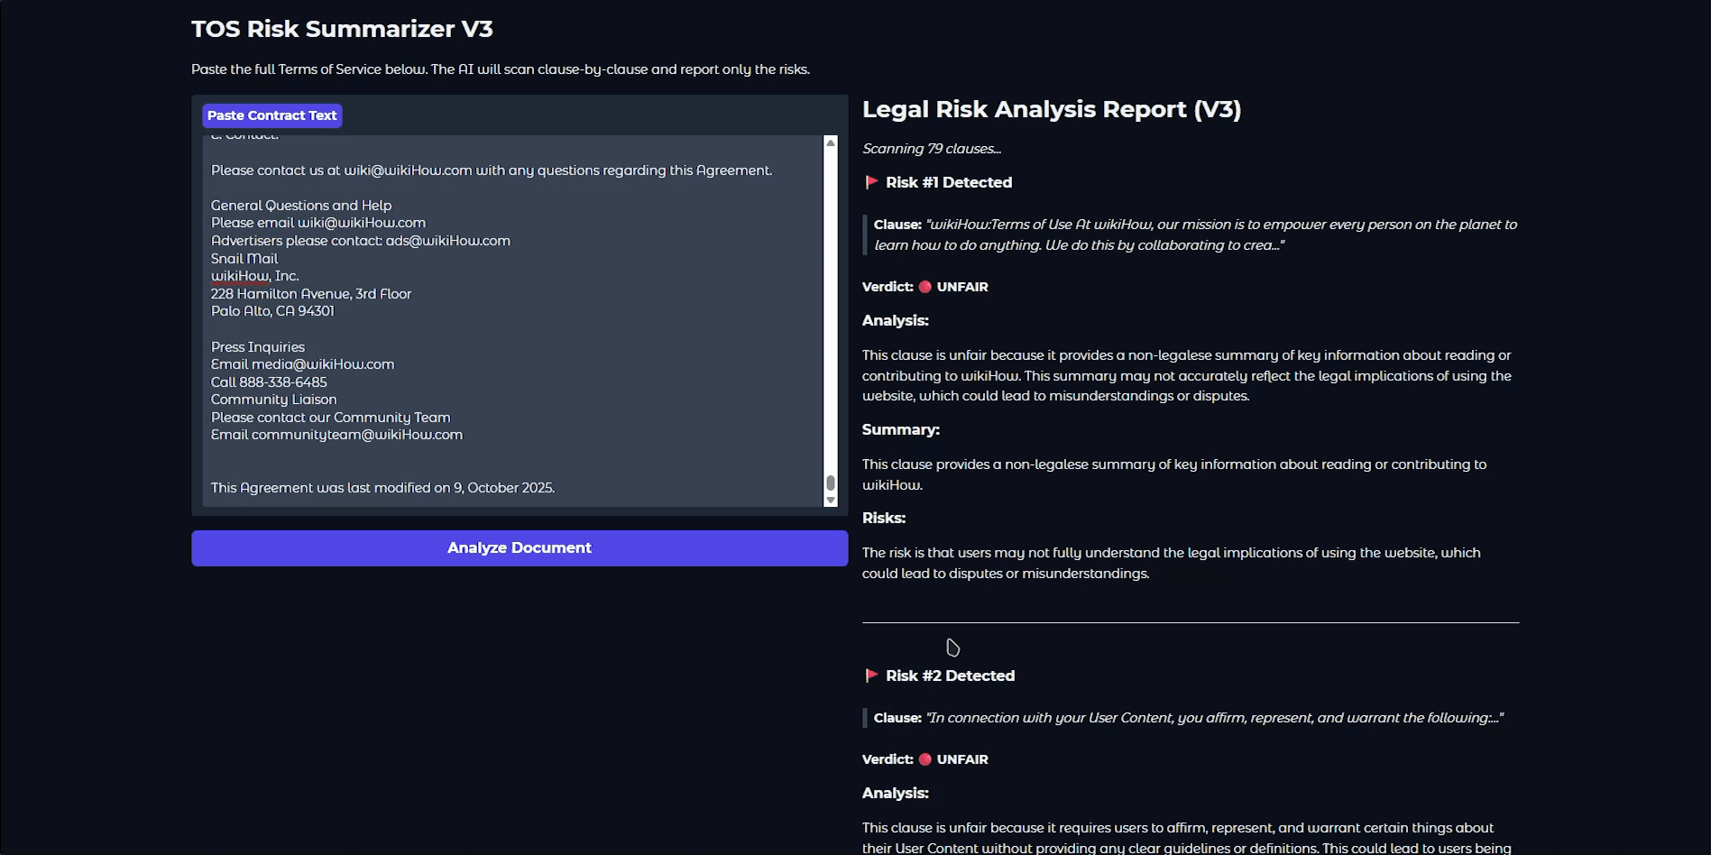Image resolution: width=1711 pixels, height=855 pixels.
Task: Click the Legal Risk Analysis Report heading
Action: coord(1051,109)
